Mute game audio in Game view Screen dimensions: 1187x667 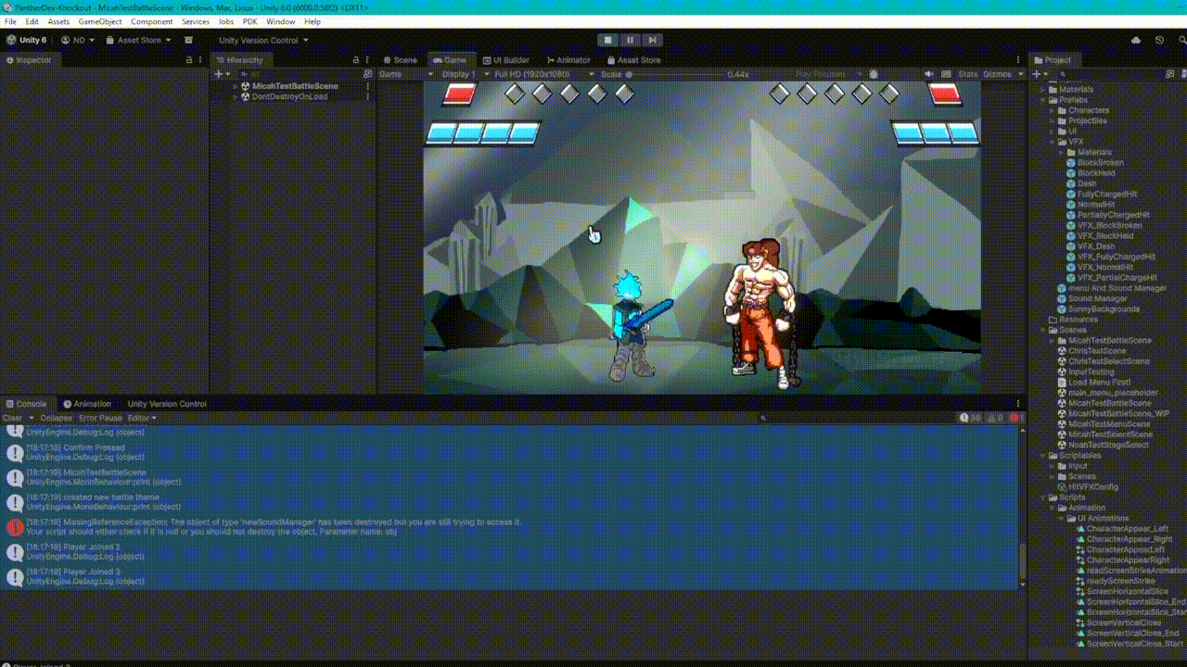coord(929,74)
